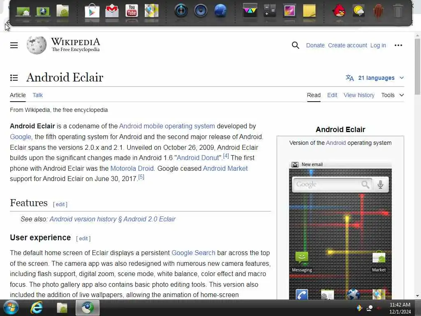Open the yellow sticky note icon

(x=309, y=11)
